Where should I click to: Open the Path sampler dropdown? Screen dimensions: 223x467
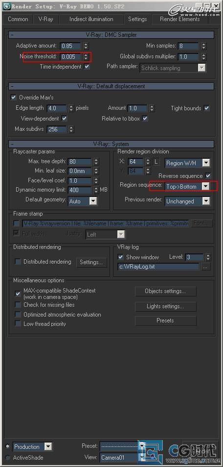click(x=173, y=68)
